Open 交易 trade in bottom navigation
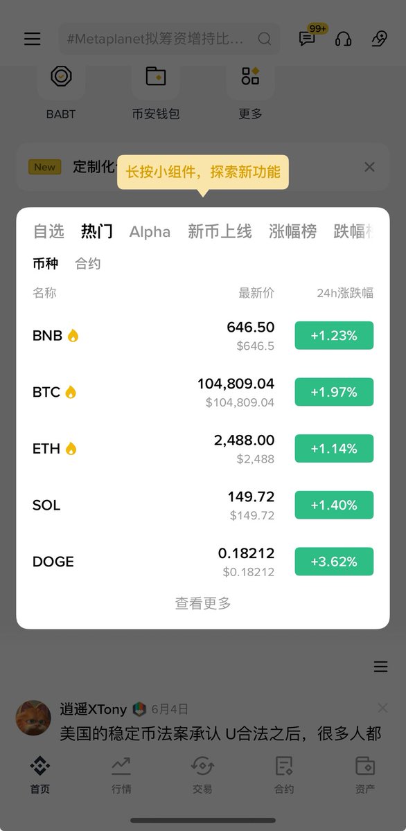 pyautogui.click(x=202, y=775)
